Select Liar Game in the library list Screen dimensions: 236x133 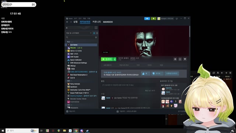point(81,45)
